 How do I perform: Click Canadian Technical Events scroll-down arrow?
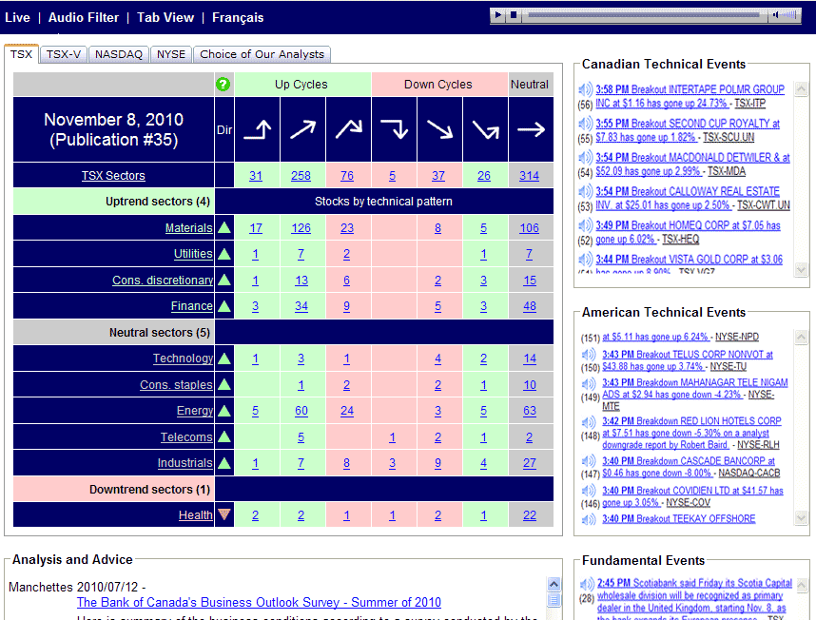coord(801,269)
